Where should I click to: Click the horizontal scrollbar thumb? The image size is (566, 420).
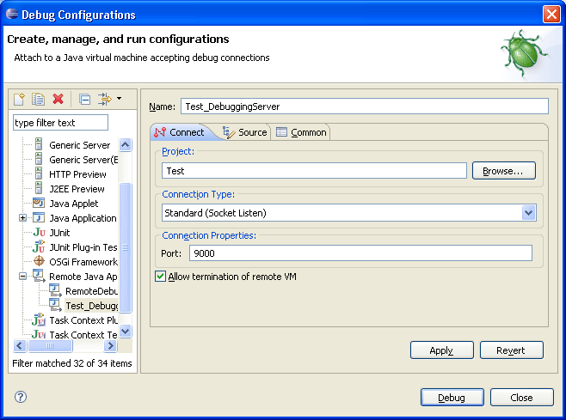pyautogui.click(x=50, y=346)
